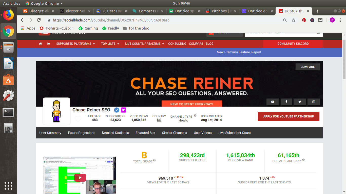Expand Top Lists dropdown
The image size is (346, 194).
pos(110,44)
